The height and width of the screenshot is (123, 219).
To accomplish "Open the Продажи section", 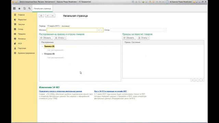I will (22, 34).
